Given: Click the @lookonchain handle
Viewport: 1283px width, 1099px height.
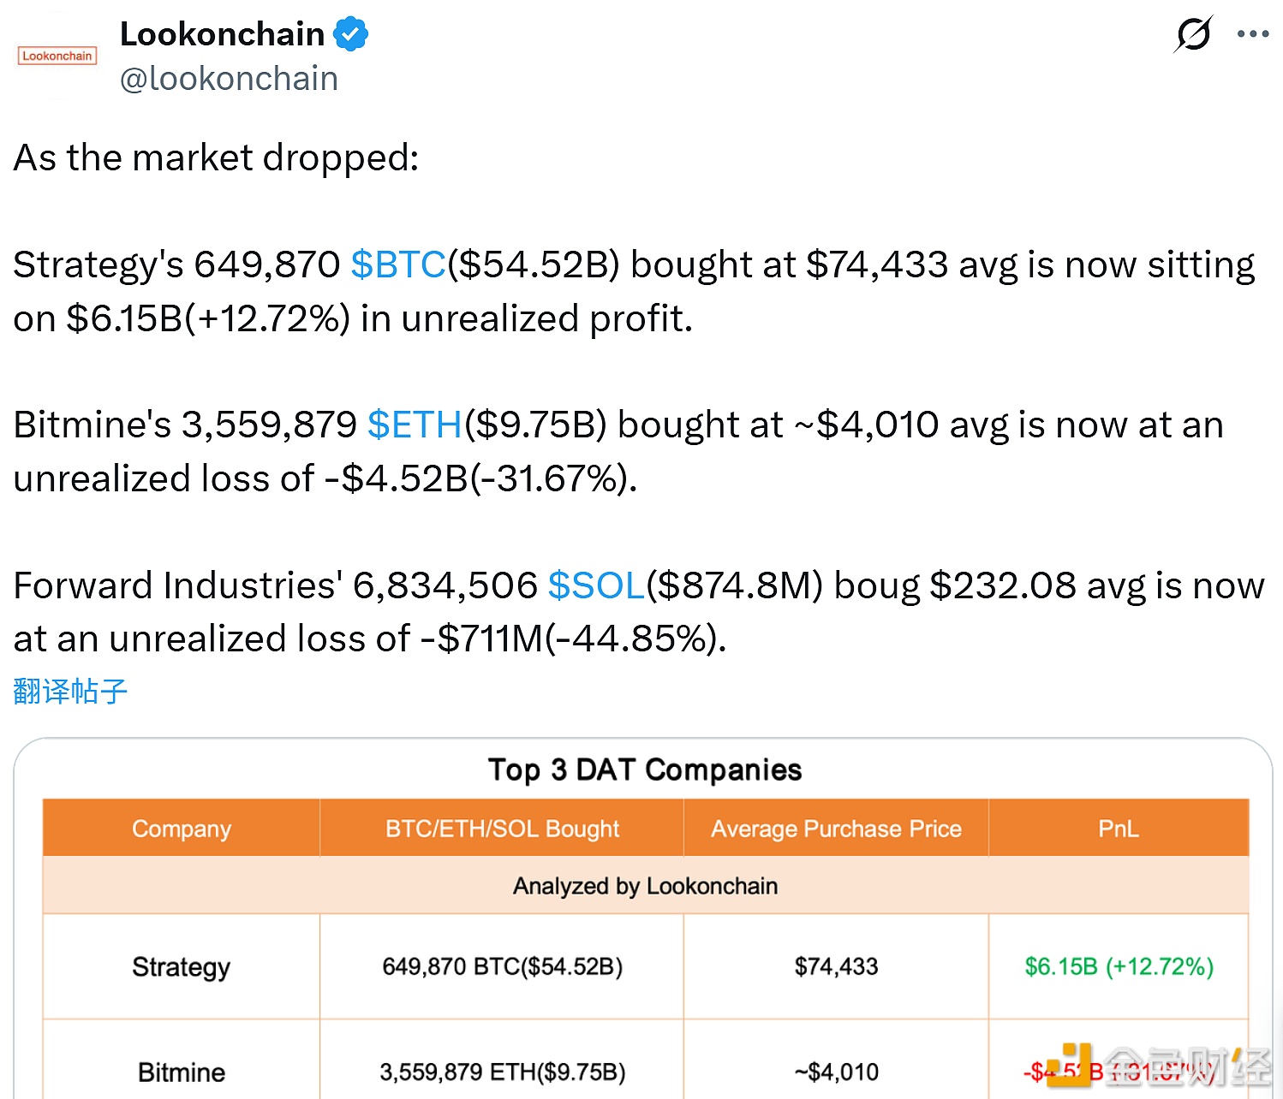Looking at the screenshot, I should (x=229, y=79).
